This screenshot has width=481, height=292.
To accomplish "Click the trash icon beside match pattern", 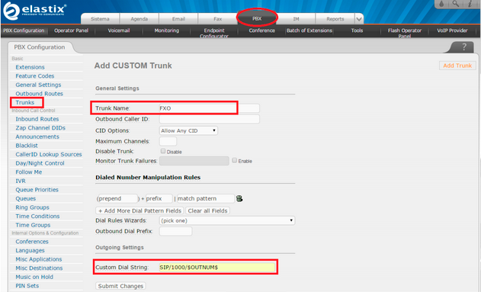I will click(239, 198).
